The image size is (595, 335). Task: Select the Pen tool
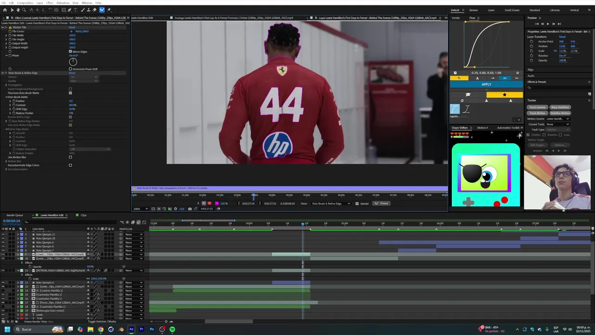pos(69,10)
